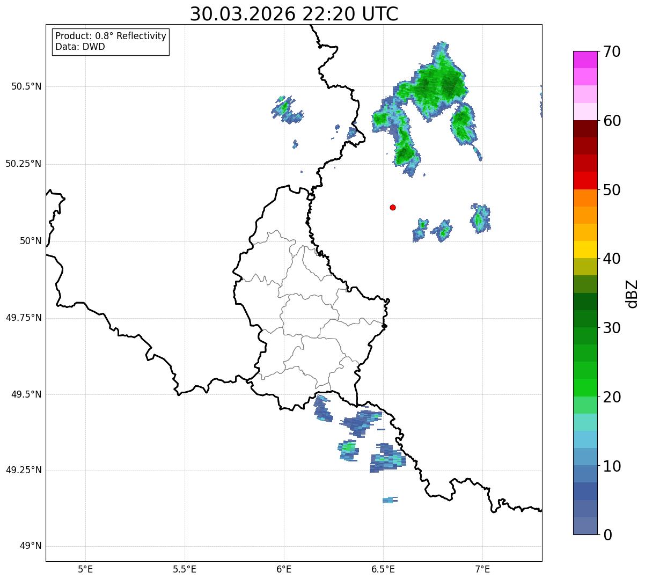Click the 20 colorbar tick label

click(612, 397)
